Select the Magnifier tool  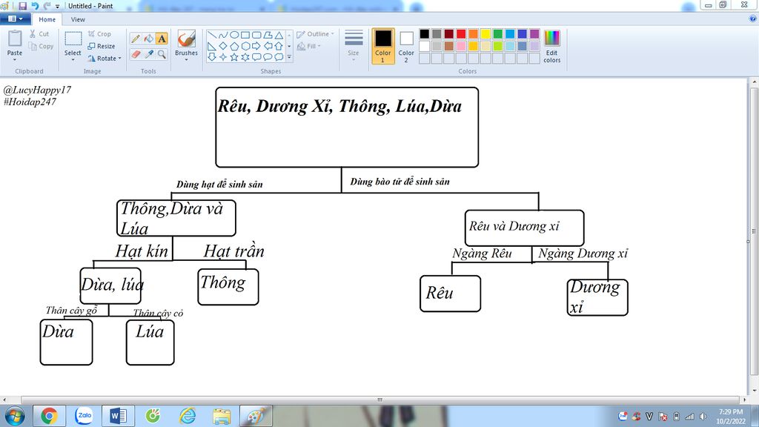[162, 54]
